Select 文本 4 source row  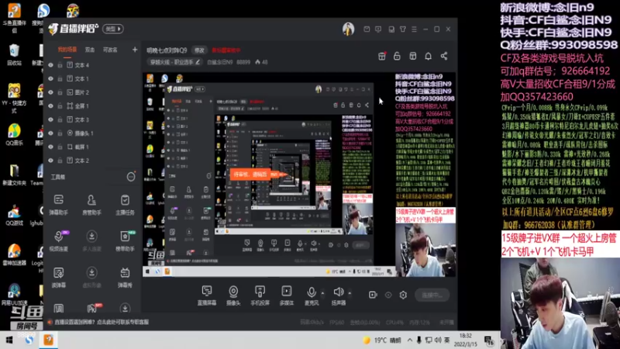click(x=92, y=65)
